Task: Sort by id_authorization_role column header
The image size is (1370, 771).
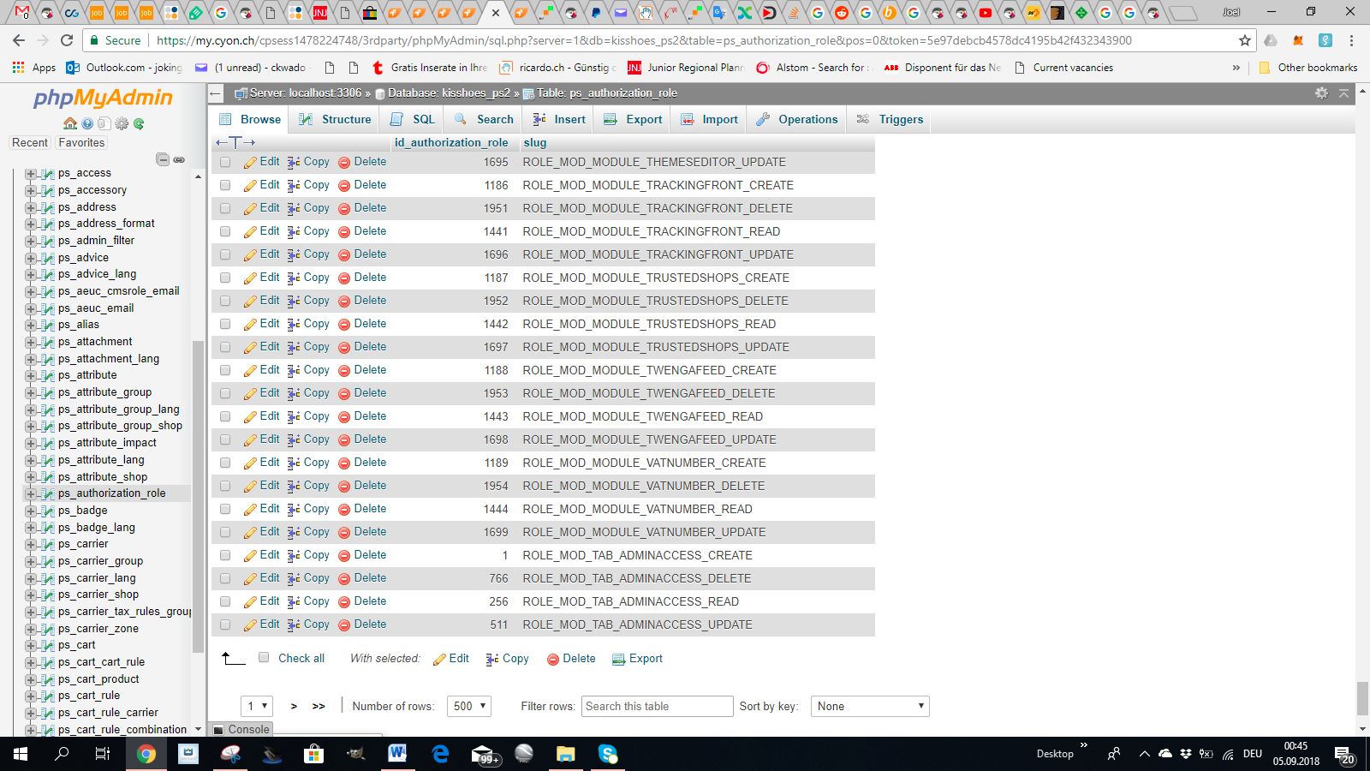Action: point(451,143)
